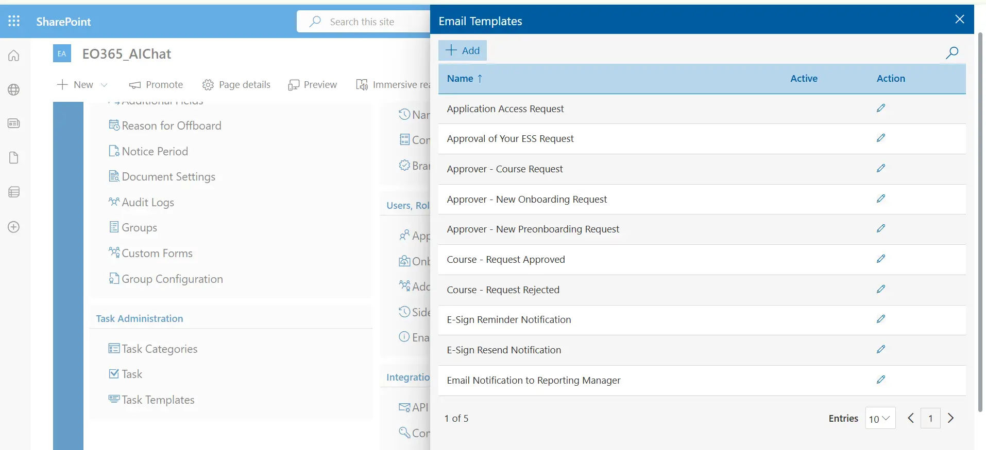Edit Email Notification to Reporting Manager template
This screenshot has height=450, width=986.
881,380
